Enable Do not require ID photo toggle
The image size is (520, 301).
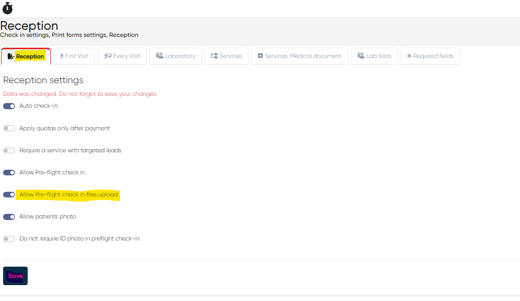tap(9, 239)
